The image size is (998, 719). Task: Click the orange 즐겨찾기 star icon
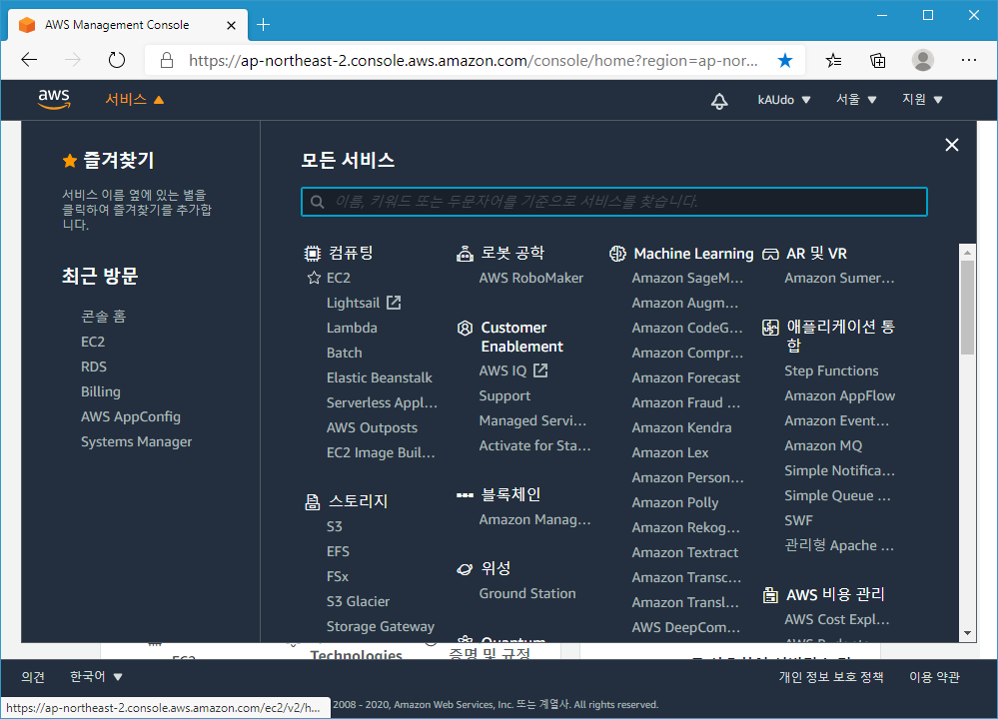click(69, 161)
